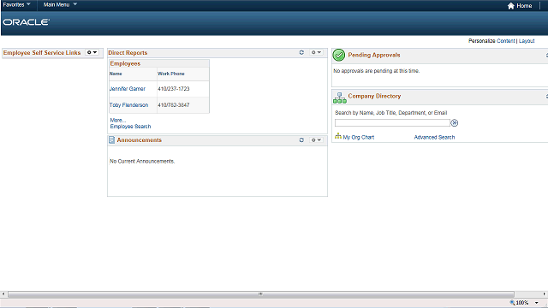Open Jennifer Garner's employee record
548x308 pixels.
128,89
